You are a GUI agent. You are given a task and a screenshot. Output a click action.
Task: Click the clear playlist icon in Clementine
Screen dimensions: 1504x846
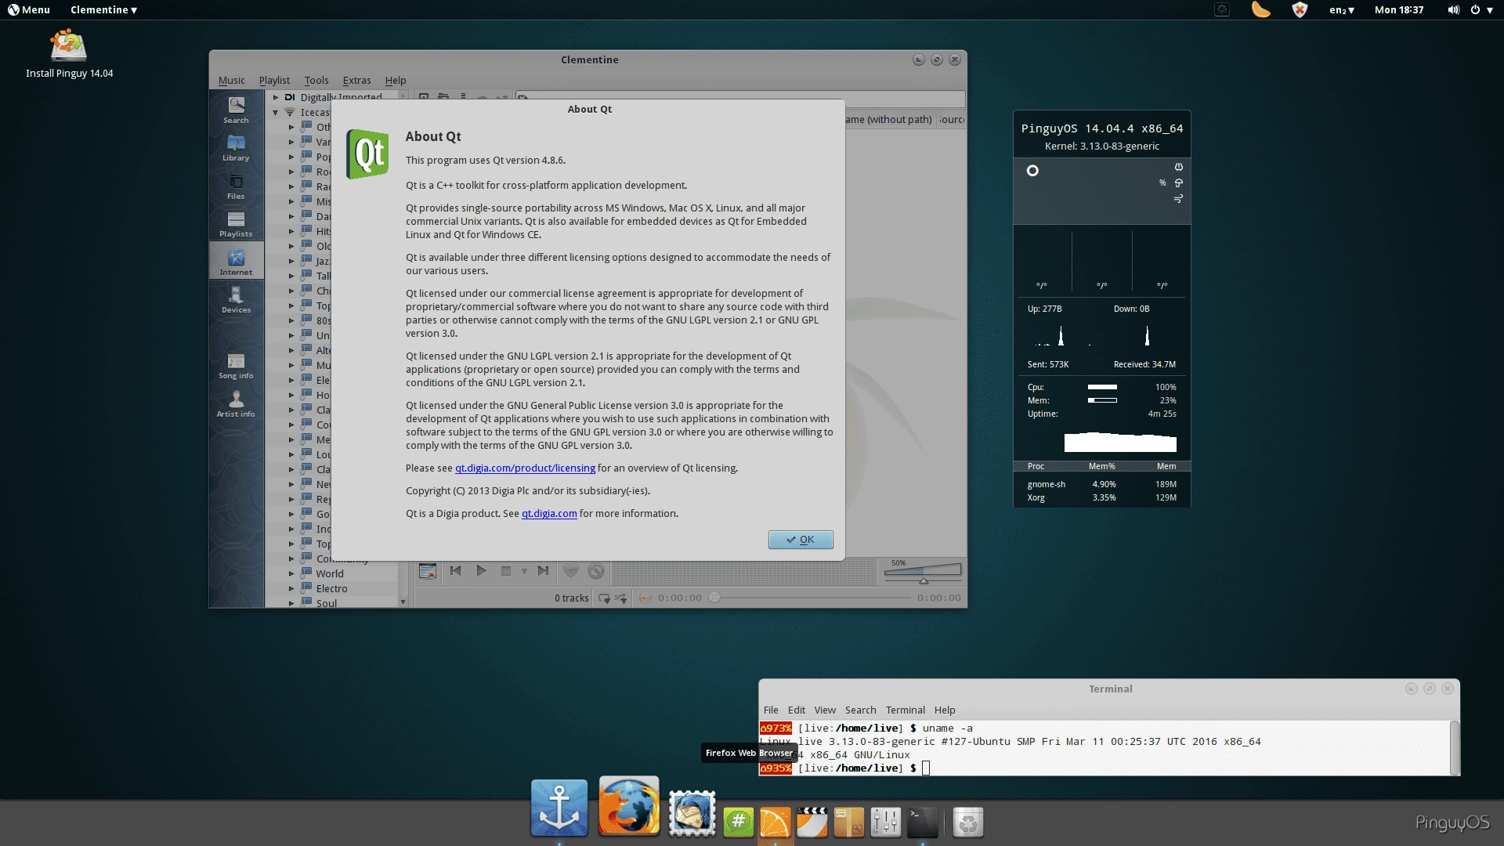click(x=427, y=571)
